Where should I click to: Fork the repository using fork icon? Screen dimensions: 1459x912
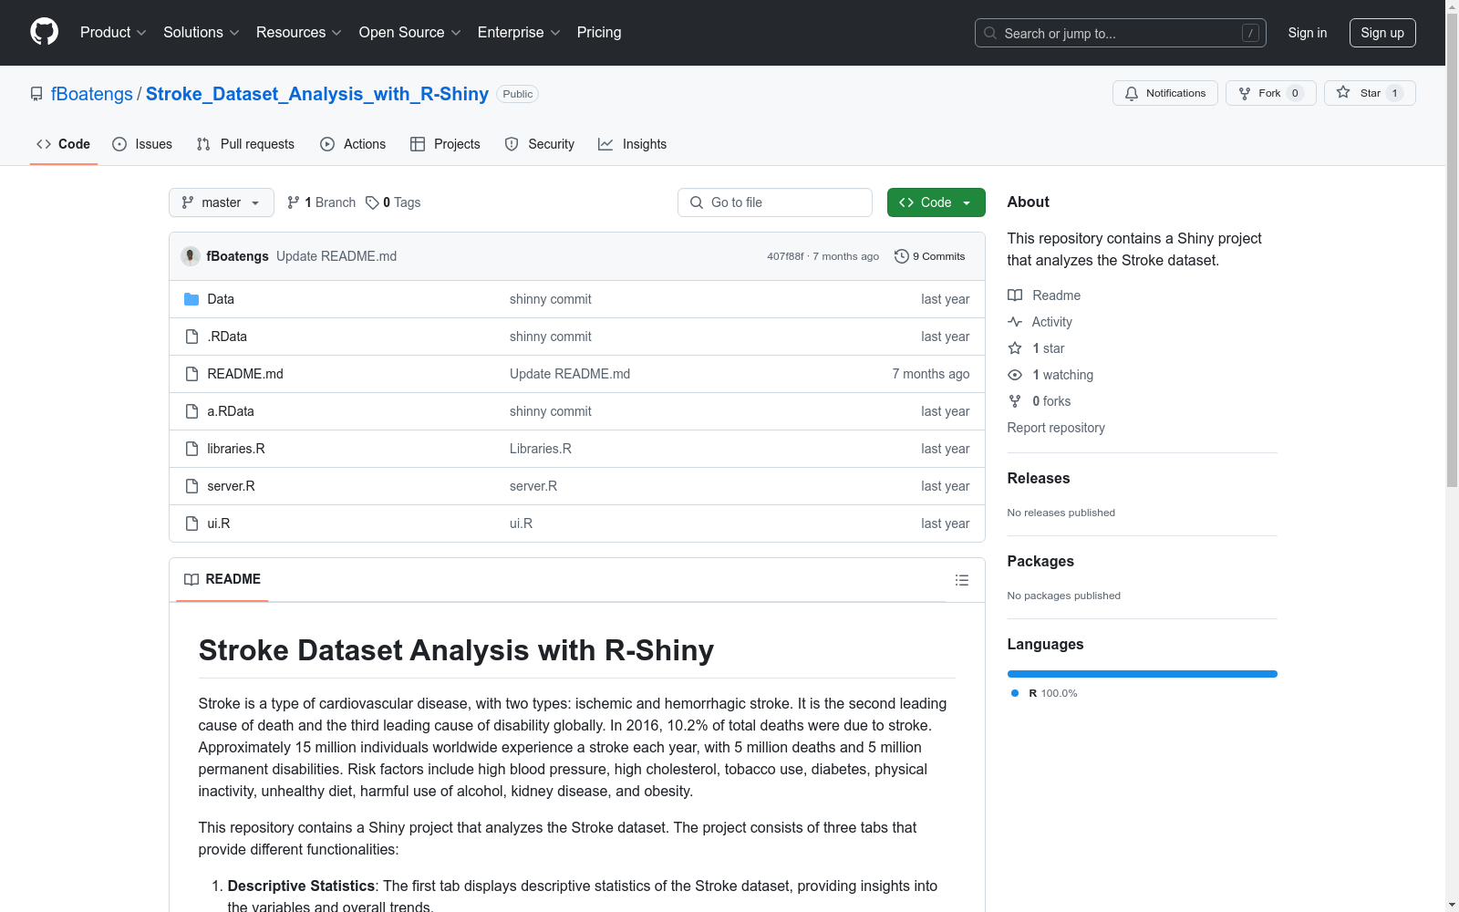tap(1245, 93)
